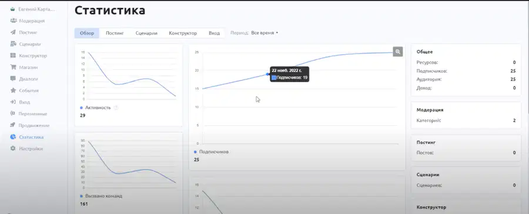Click the Ресурсов row label
529x214 pixels.
[427, 62]
